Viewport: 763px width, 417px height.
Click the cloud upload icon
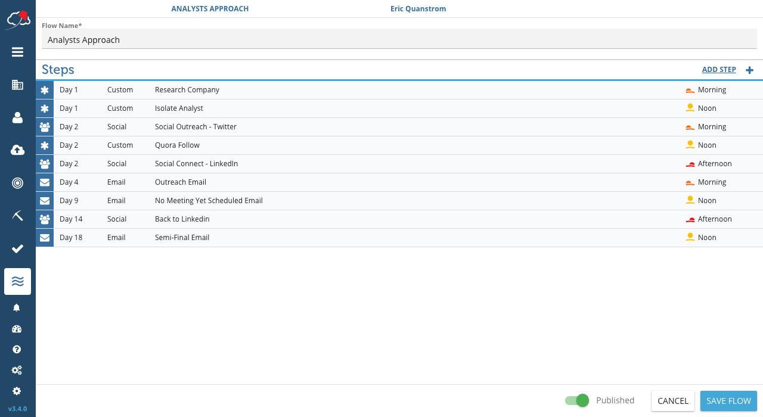(17, 150)
